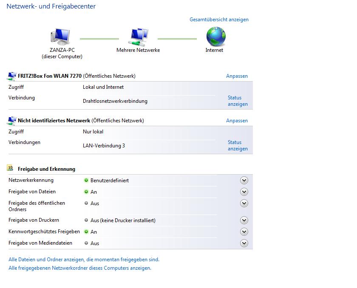This screenshot has height=288, width=357.
Task: Expand Freigabe von Mediendateien settings
Action: 244,243
